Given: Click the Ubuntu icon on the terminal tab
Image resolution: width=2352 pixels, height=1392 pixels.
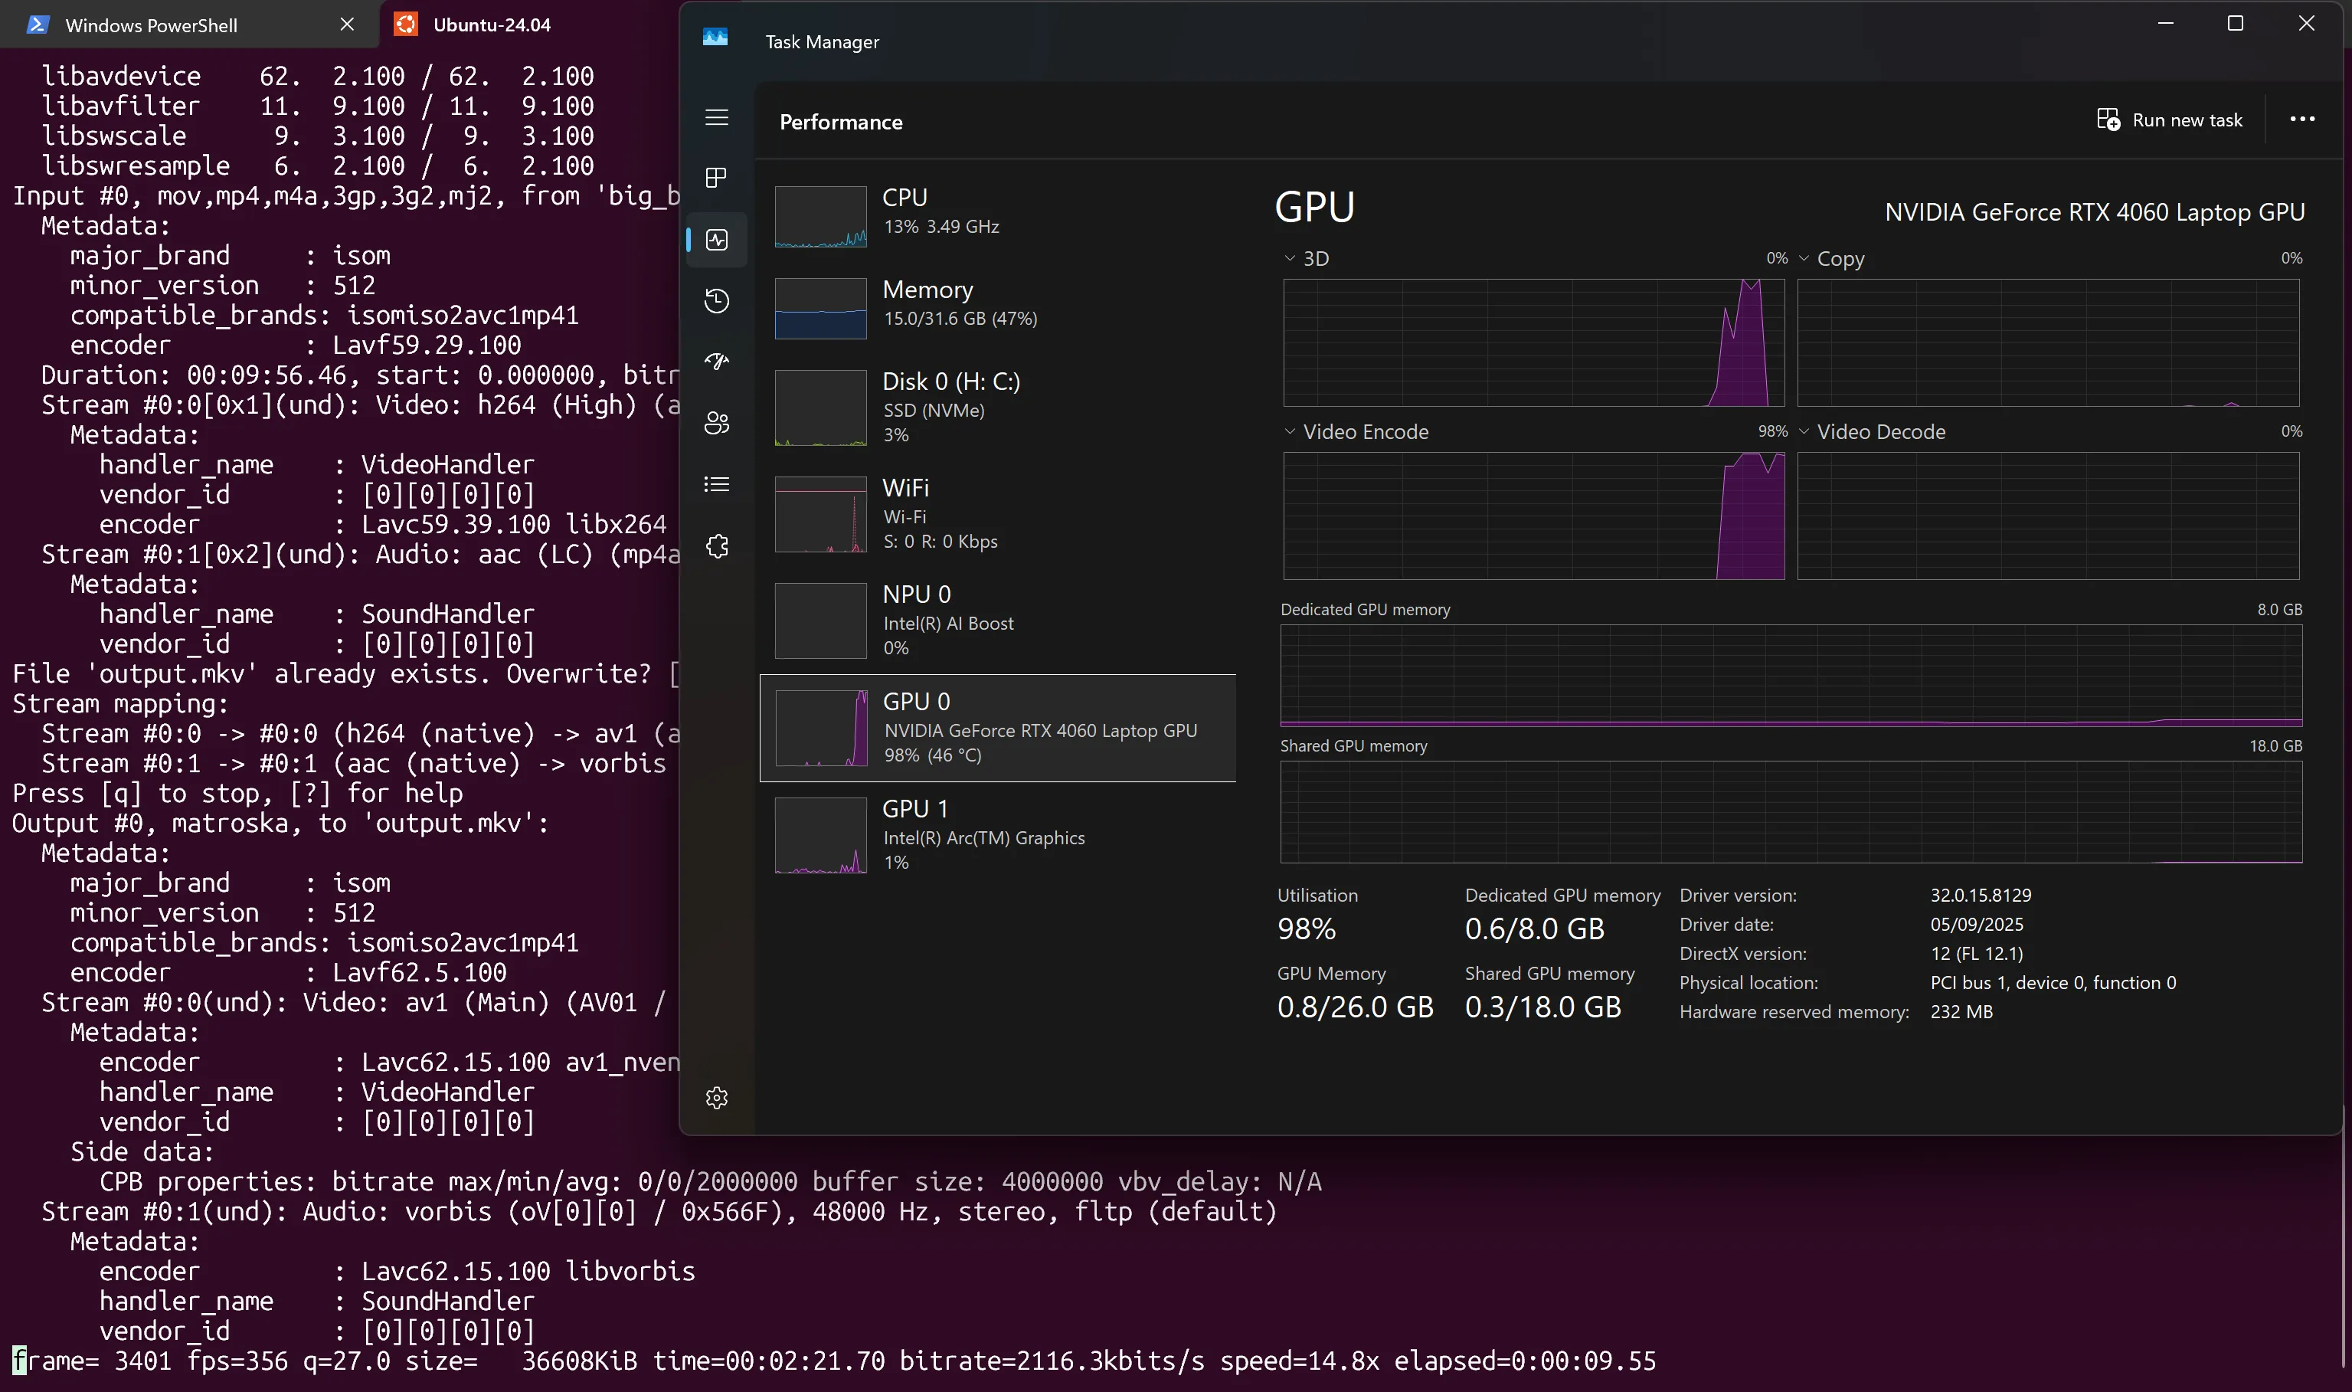Looking at the screenshot, I should click(406, 25).
